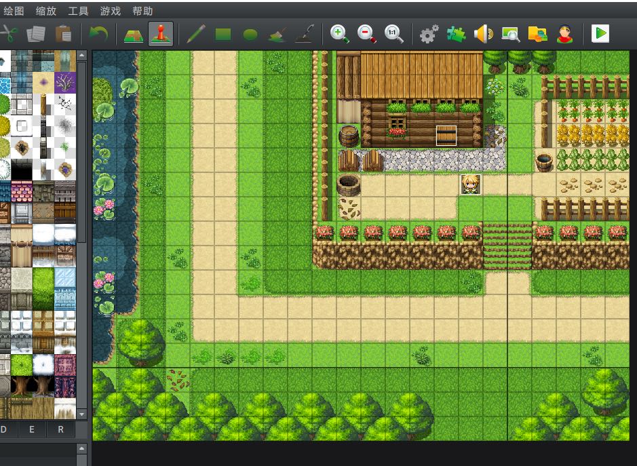Image resolution: width=637 pixels, height=466 pixels.
Task: Pick the purple dead-branches tile
Action: coord(65,83)
